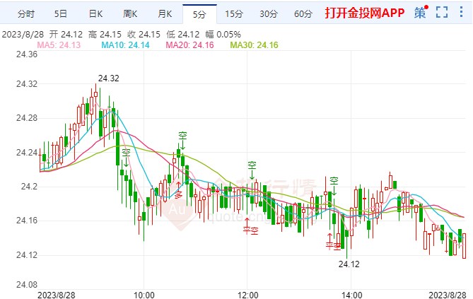Viewport: 473px width, 299px height.
Task: Switch to 周K weekly chart
Action: [x=131, y=13]
